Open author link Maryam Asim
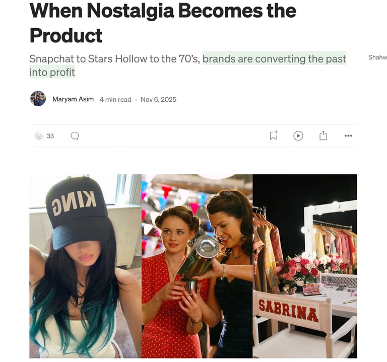This screenshot has height=362, width=387. [73, 99]
